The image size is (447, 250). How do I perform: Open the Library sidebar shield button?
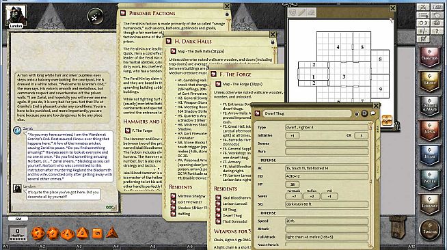click(429, 204)
